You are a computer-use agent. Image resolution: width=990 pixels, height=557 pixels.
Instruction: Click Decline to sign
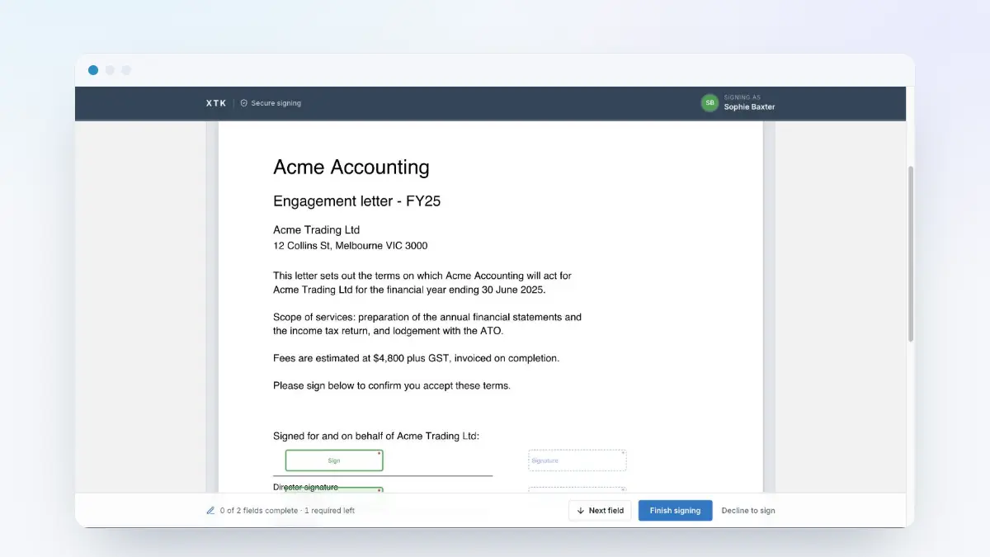[748, 511]
